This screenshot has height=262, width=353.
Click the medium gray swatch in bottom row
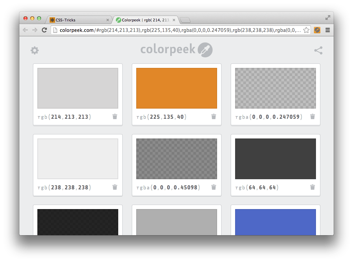[x=177, y=222]
